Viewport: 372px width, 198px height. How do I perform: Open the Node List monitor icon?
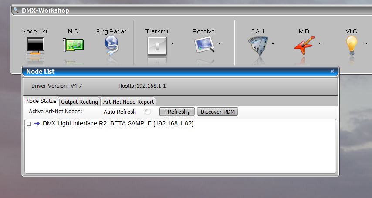click(35, 45)
